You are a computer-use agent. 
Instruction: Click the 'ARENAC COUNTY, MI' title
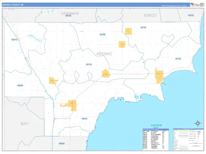13,5
